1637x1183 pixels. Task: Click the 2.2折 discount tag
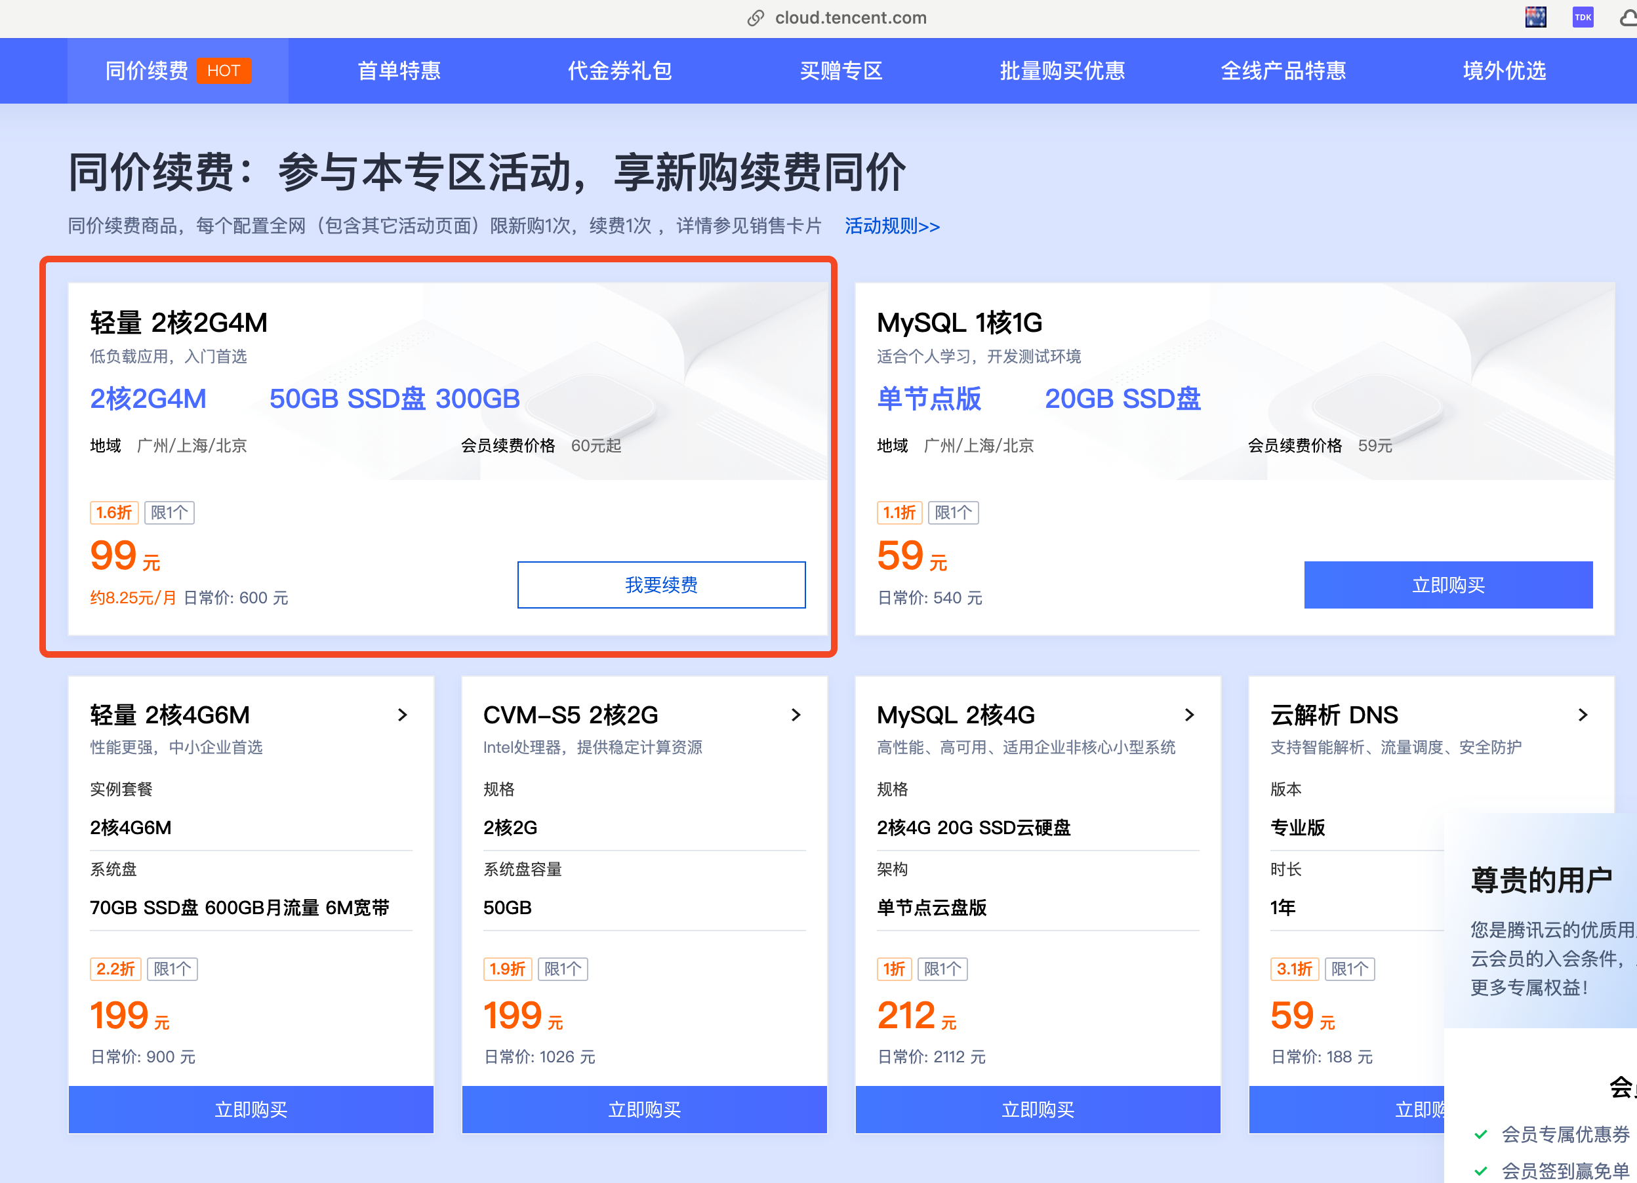click(115, 969)
